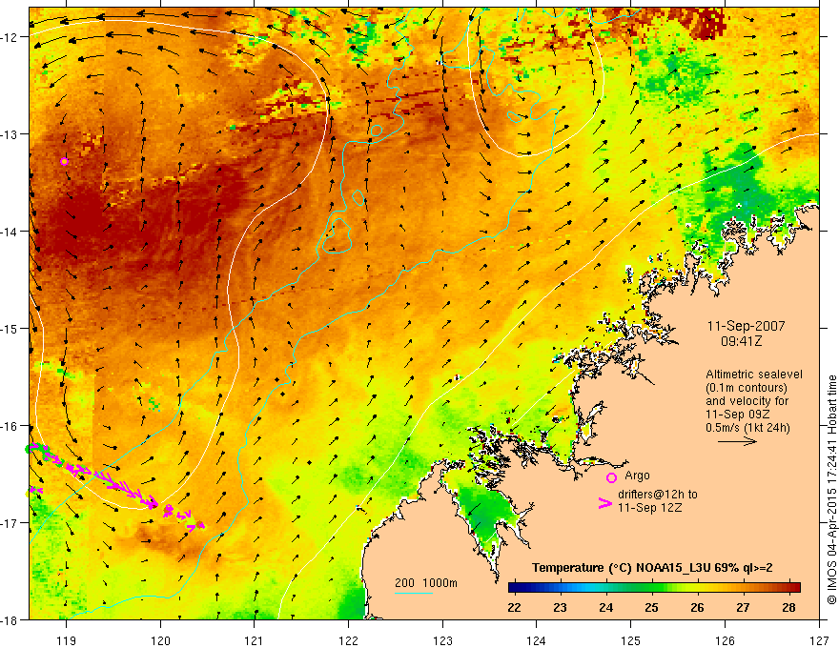
Task: Click the '11-Sep 09Z' caption line
Action: (737, 415)
